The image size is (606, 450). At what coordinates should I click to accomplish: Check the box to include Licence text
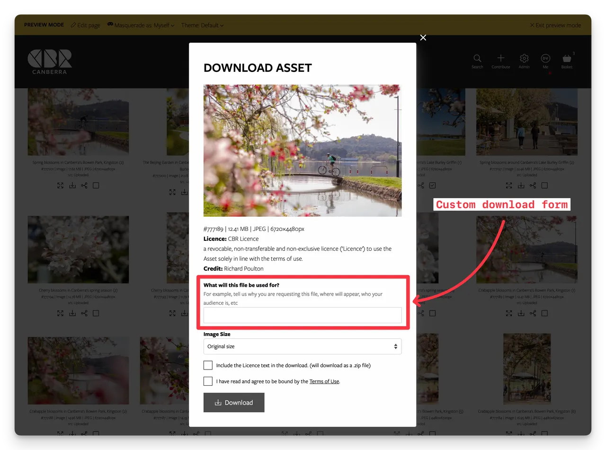point(208,365)
